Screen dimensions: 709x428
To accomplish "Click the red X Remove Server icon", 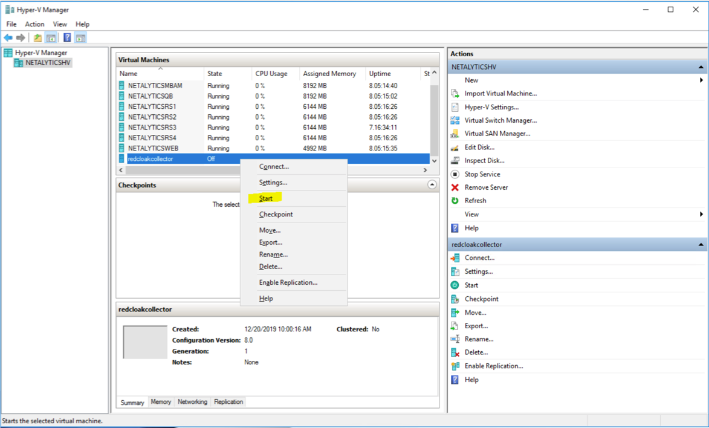I will tap(455, 187).
